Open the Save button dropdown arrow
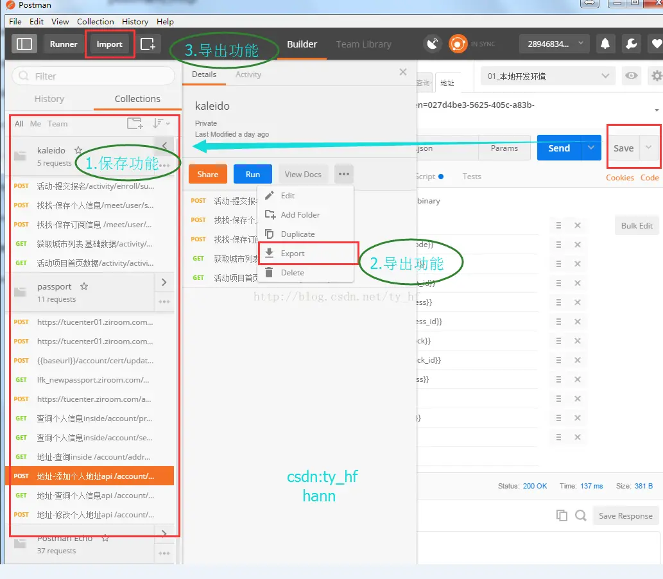 click(x=649, y=148)
